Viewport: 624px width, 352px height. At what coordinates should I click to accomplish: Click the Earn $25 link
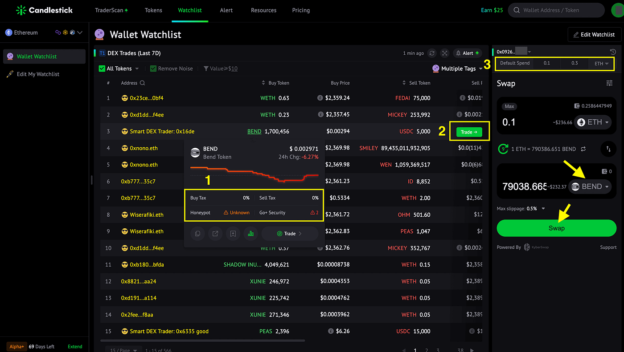click(492, 10)
